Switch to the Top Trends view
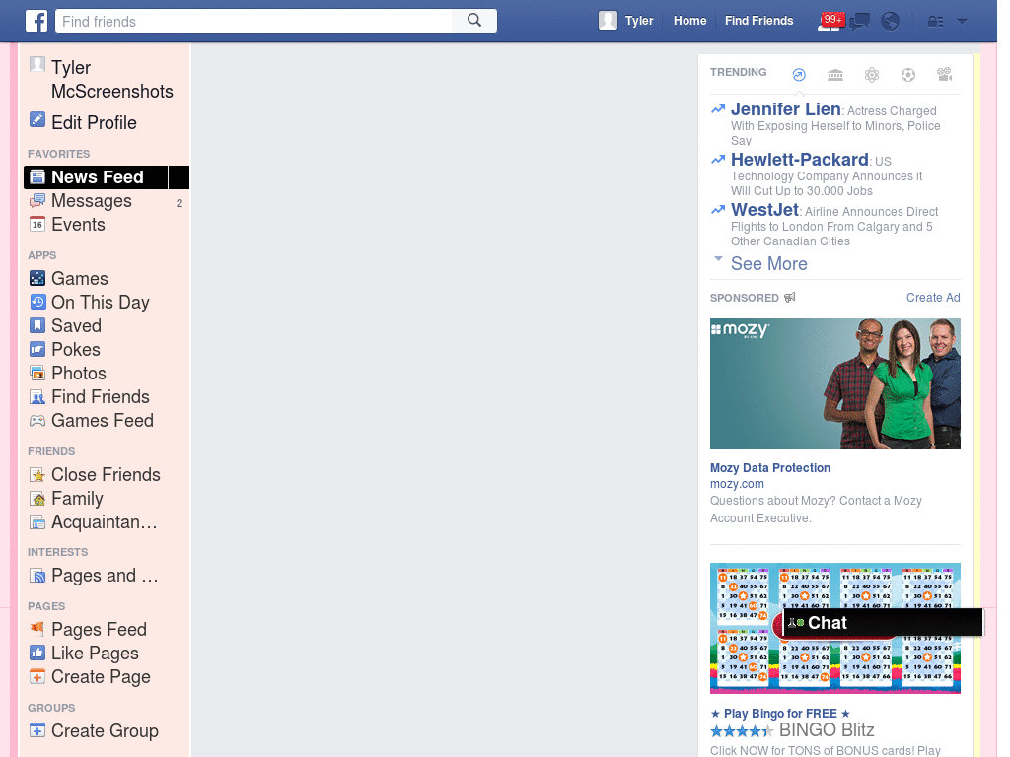Viewport: 1010px width, 757px height. click(x=799, y=74)
